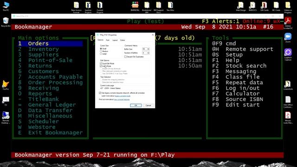Click F2 Stock search in Tools
The height and width of the screenshot is (167, 297).
tap(239, 66)
